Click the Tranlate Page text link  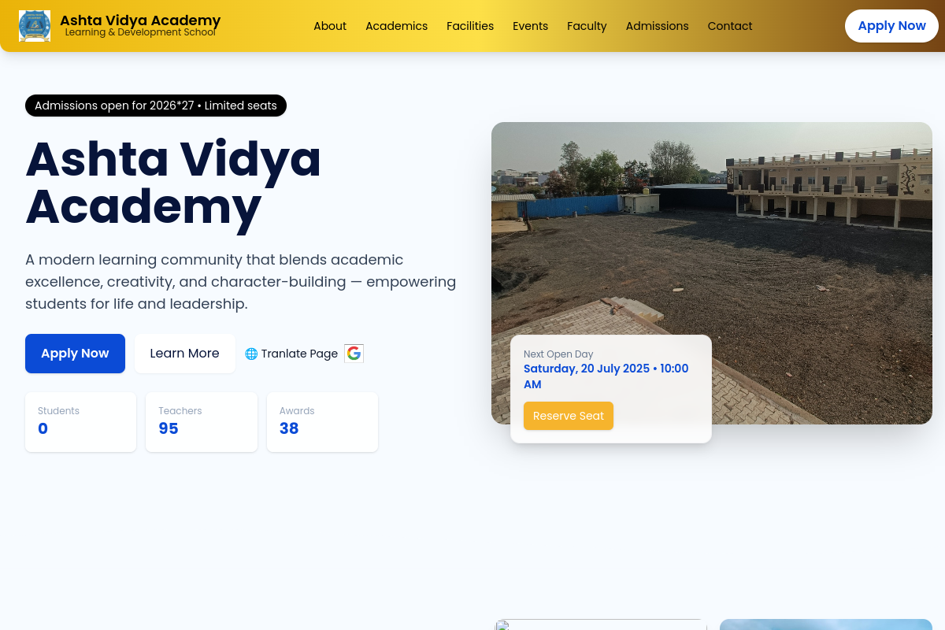coord(299,354)
